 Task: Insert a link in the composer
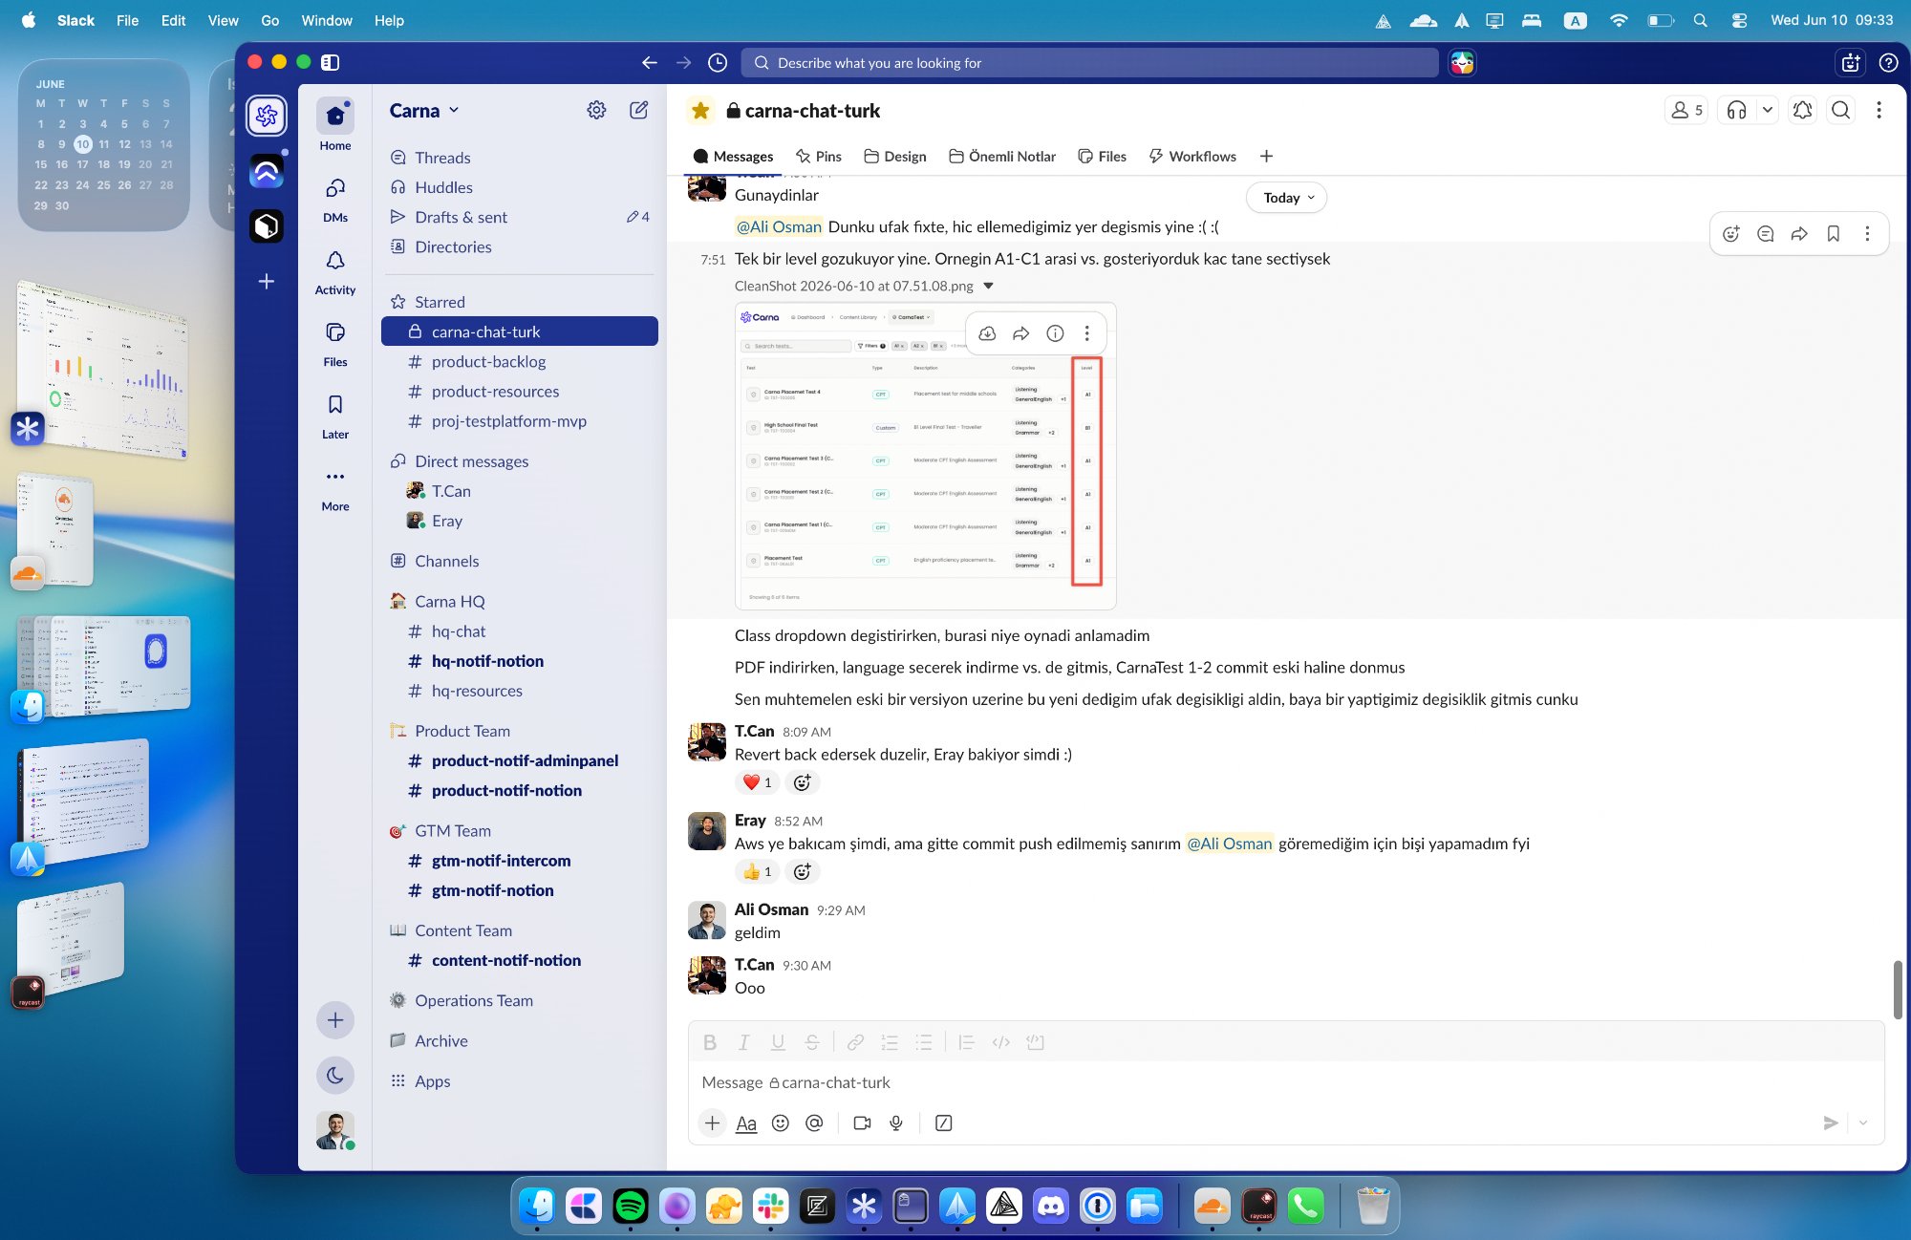pyautogui.click(x=855, y=1042)
